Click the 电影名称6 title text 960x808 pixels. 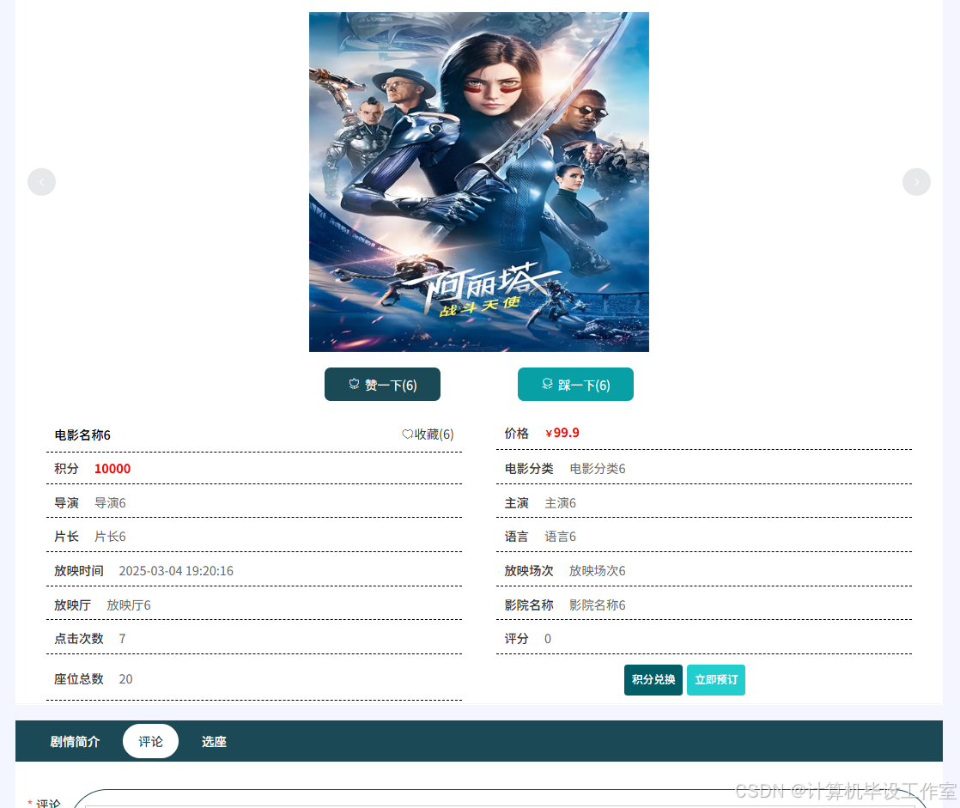tap(82, 434)
